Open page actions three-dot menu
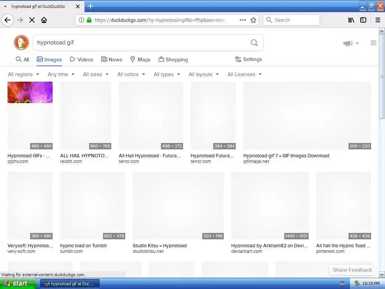This screenshot has width=385, height=289. pos(243,20)
